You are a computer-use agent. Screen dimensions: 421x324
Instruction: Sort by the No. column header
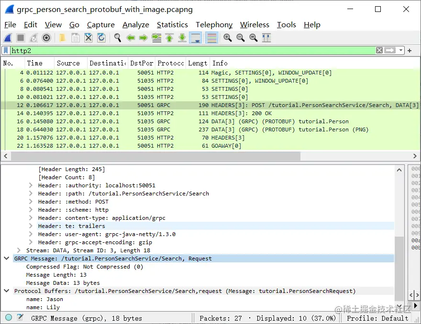(12, 63)
